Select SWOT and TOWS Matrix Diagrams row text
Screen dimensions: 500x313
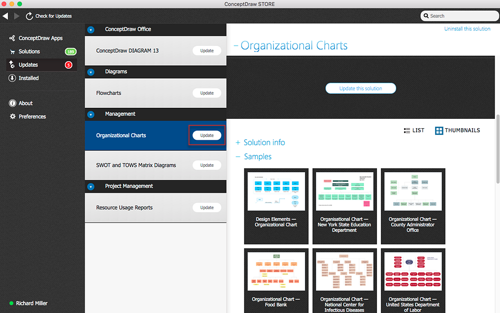136,165
